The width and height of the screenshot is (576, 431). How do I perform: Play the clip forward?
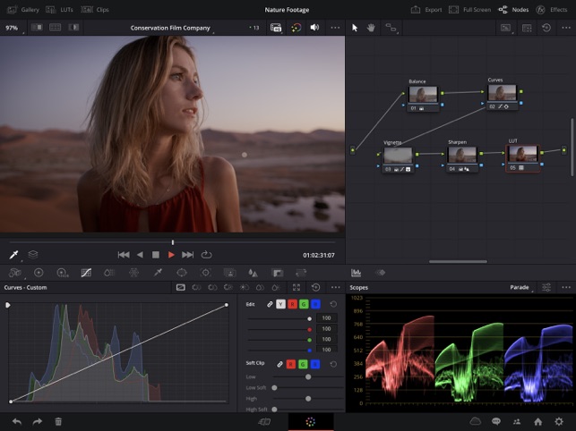171,255
